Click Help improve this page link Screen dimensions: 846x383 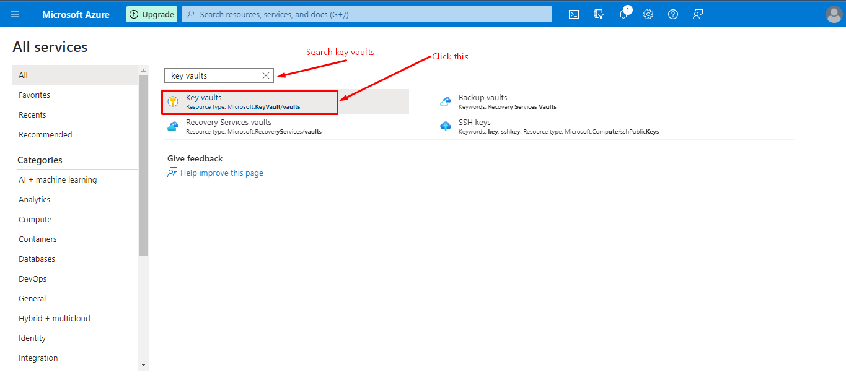[222, 173]
